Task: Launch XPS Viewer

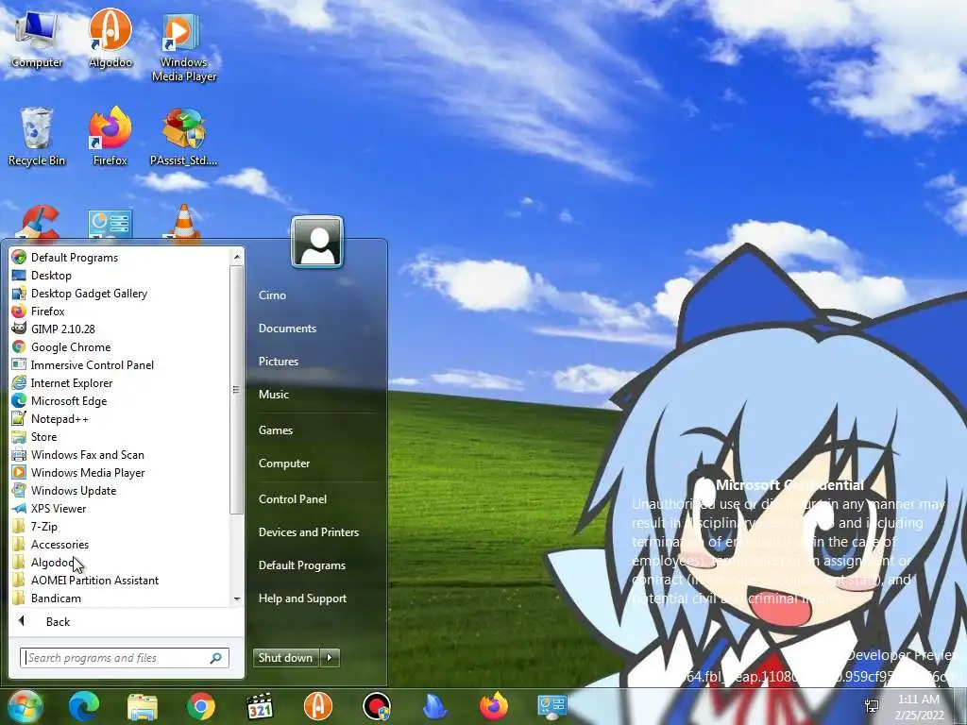Action: [120, 508]
